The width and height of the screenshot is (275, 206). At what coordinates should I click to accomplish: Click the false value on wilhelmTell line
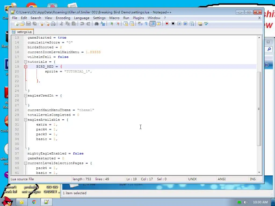(63, 57)
